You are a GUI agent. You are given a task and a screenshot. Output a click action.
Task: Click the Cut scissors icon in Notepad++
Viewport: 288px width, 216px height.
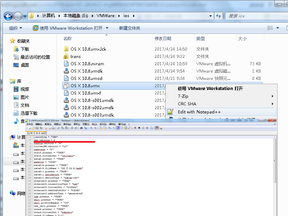click(x=58, y=128)
